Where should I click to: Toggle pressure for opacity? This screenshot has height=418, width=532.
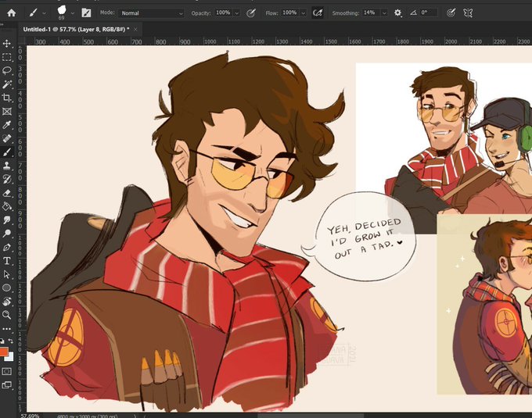[x=250, y=13]
